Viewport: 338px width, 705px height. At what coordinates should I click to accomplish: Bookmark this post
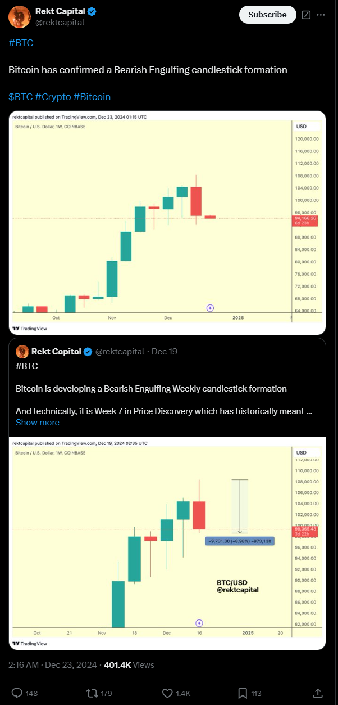[243, 693]
